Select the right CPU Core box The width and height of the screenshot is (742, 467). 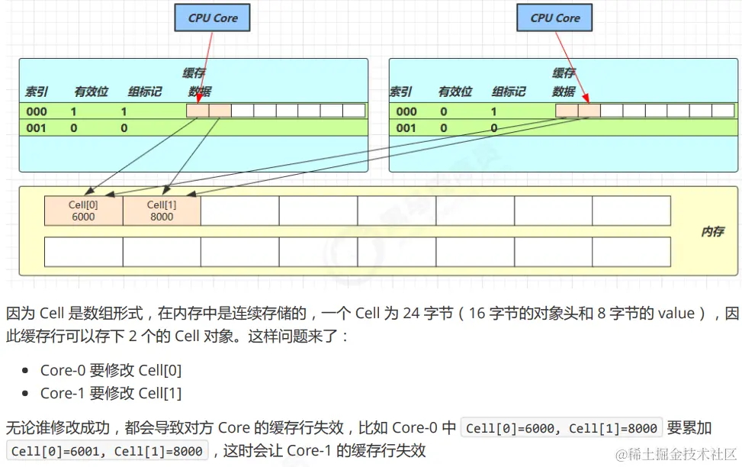(554, 18)
